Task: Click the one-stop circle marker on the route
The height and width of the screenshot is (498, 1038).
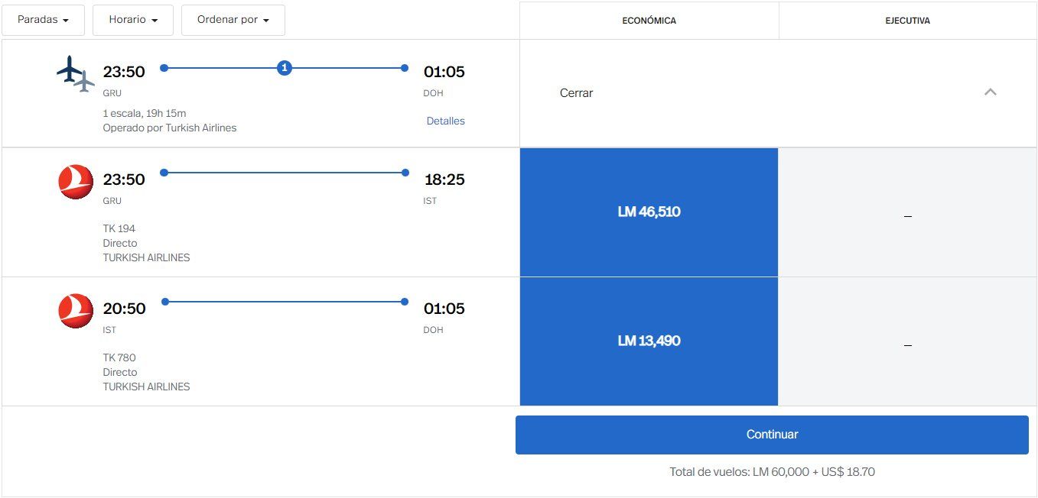Action: coord(285,68)
